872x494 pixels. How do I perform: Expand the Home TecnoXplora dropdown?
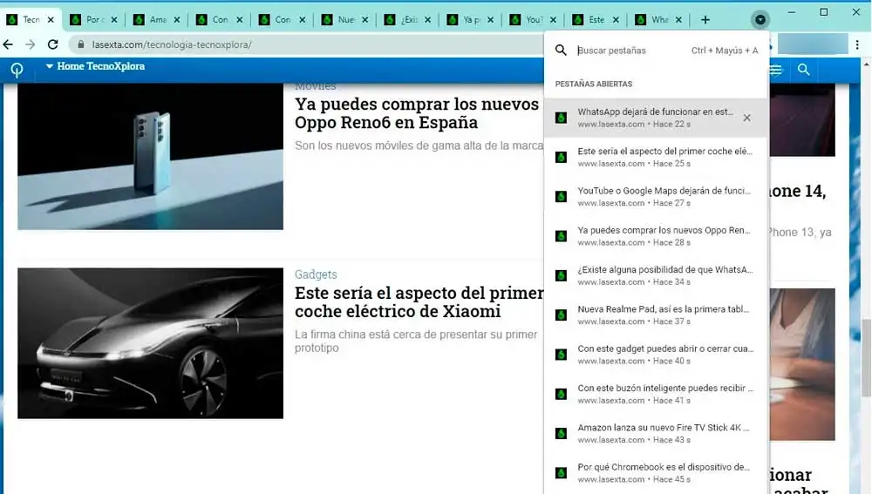click(x=95, y=66)
